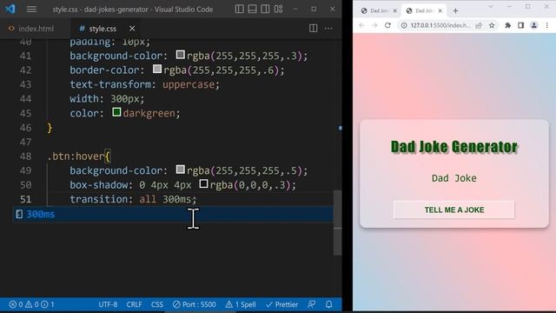Toggle the browser side panel icon
Viewport: 556px width, 313px height.
(x=521, y=25)
